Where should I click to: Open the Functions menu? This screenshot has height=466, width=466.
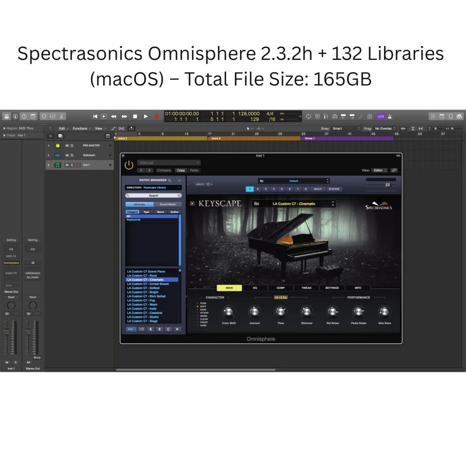(82, 129)
